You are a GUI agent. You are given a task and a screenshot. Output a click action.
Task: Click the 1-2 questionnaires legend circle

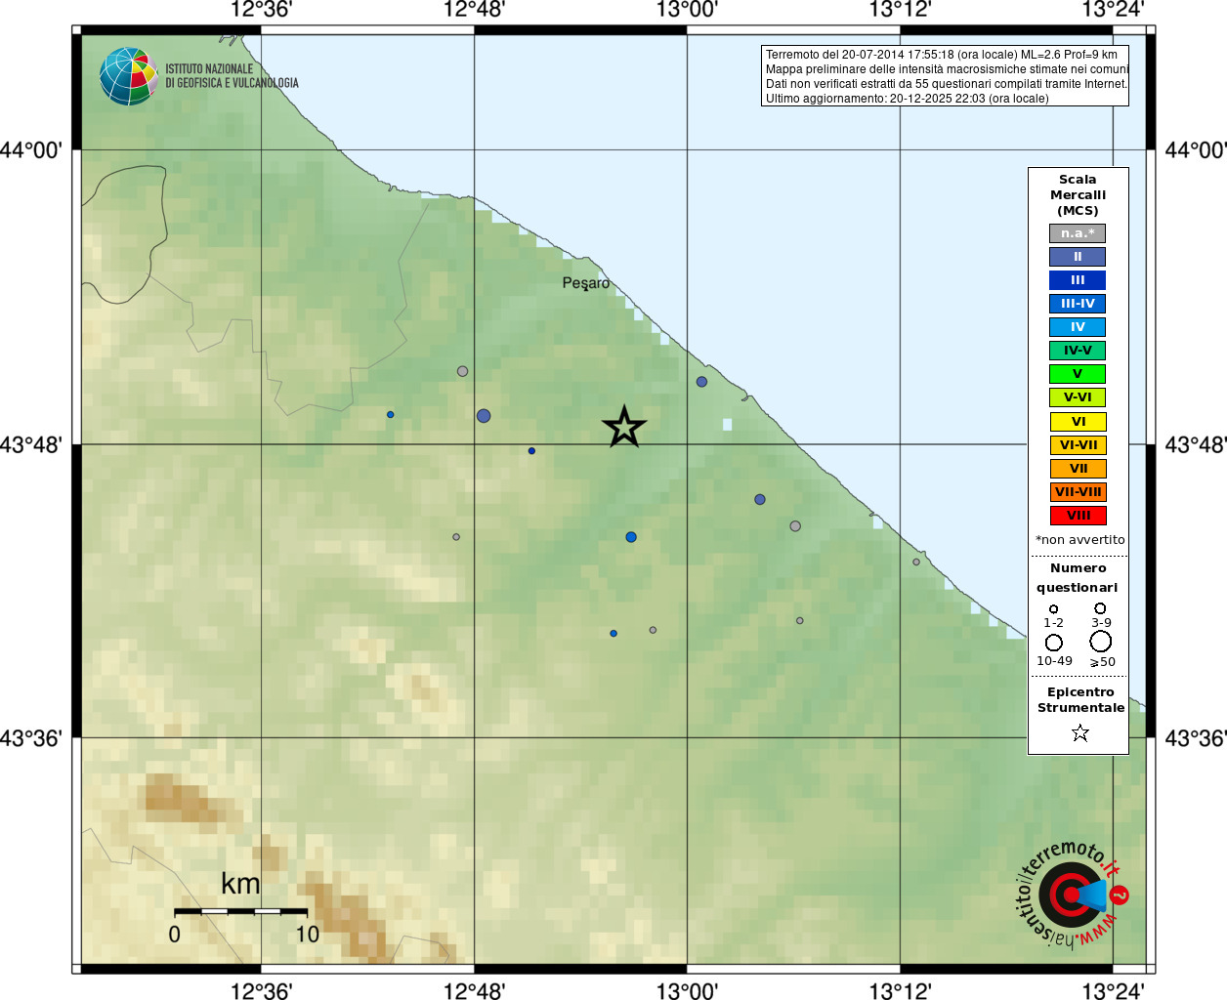[1053, 608]
